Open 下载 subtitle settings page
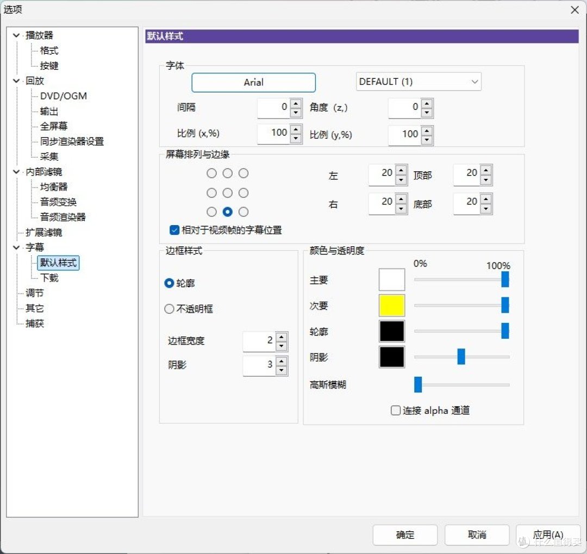 (x=49, y=278)
